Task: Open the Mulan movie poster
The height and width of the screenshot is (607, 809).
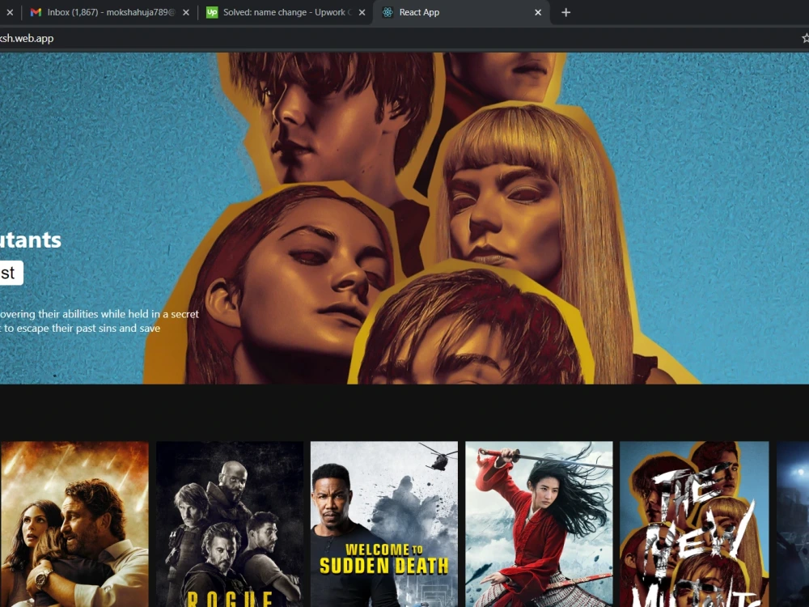Action: tap(538, 524)
